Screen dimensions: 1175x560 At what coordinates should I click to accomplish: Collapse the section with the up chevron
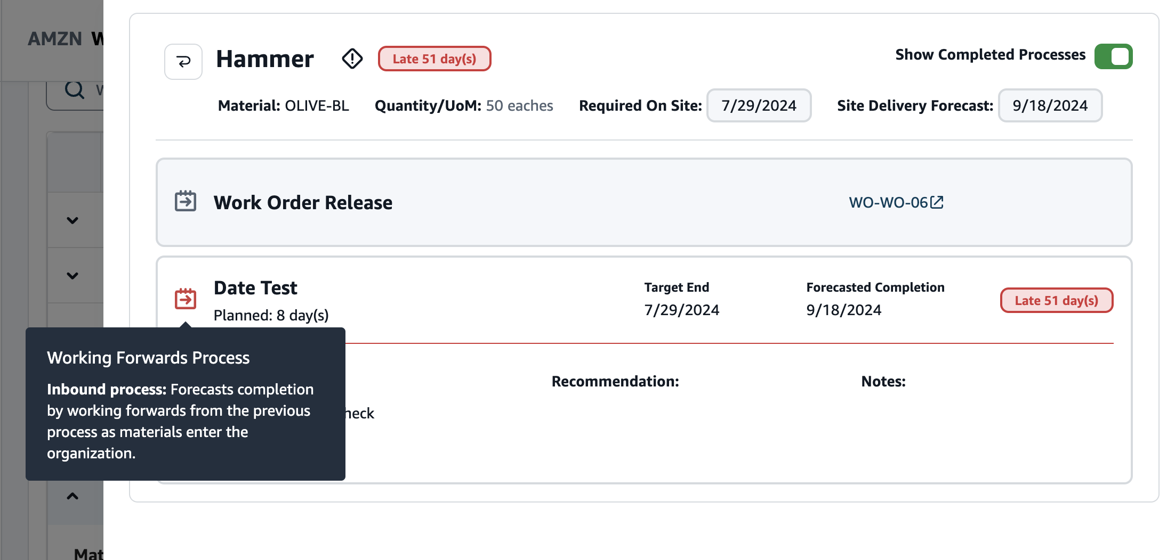click(x=73, y=496)
